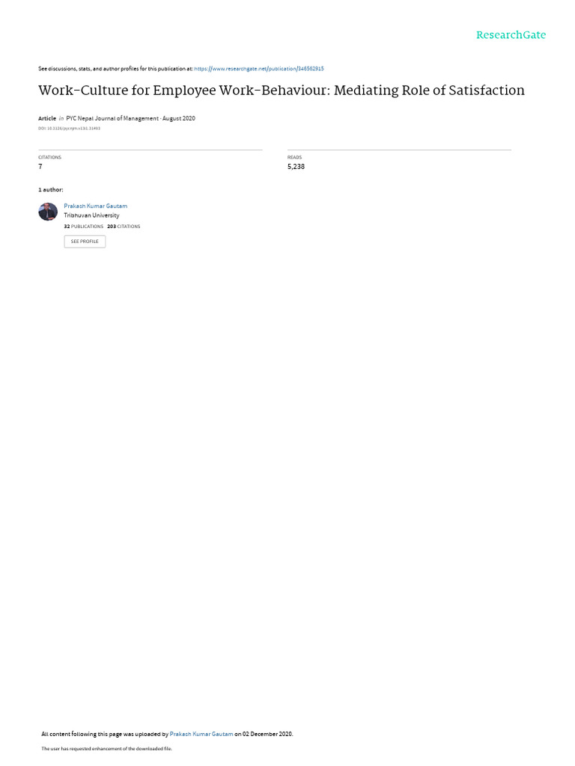575x766 pixels.
Task: Click the ResearchGate logo
Action: click(511, 34)
